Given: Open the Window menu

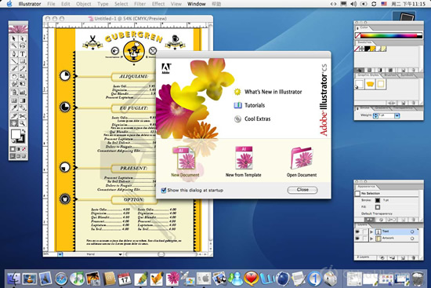Looking at the screenshot, I should 196,4.
